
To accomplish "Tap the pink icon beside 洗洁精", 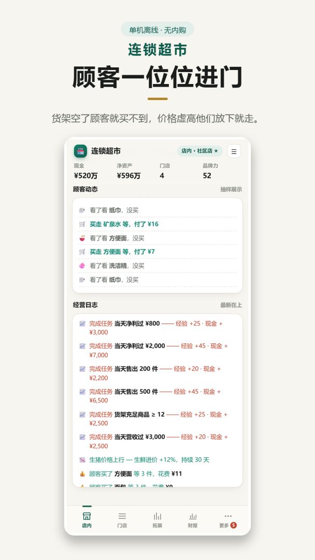I will pos(82,265).
